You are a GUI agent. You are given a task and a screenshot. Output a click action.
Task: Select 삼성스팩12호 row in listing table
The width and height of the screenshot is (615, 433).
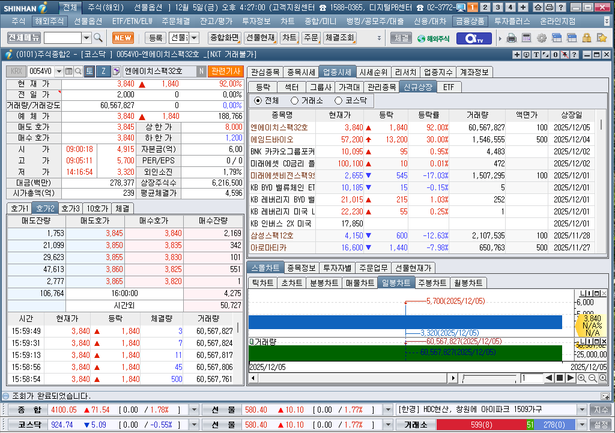[422, 236]
